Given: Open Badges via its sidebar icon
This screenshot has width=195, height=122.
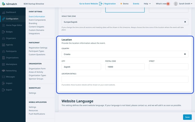Looking at the screenshot, I should click(3, 32).
